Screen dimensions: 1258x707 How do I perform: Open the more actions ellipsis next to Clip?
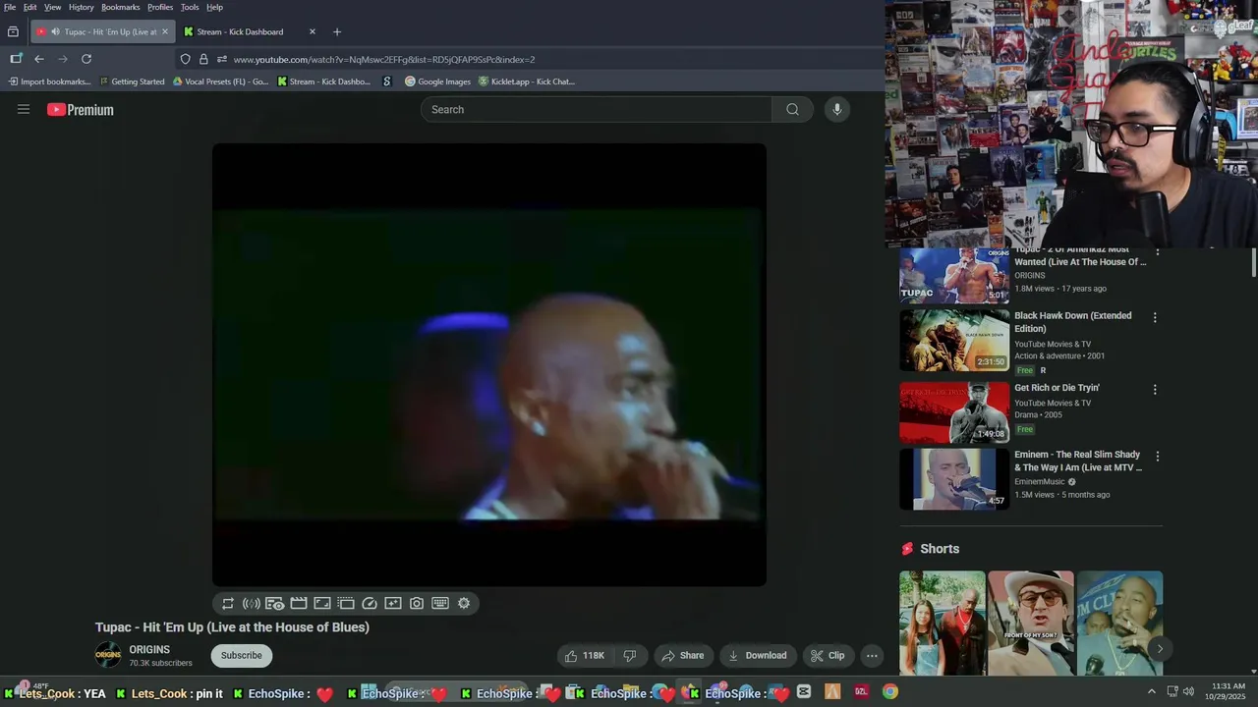click(872, 656)
